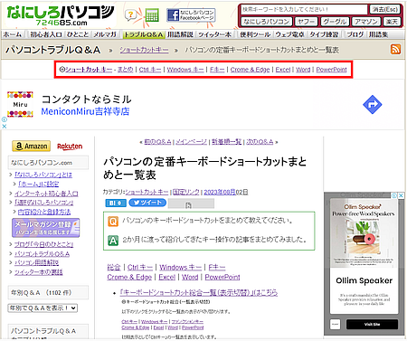Viewport: 407px width, 341px height.
Task: Open the トラブルQ&A navigation tab
Action: (144, 34)
